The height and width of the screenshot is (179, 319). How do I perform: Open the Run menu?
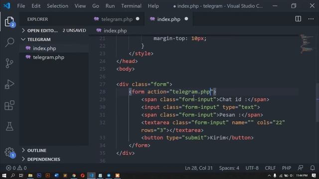(x=110, y=6)
